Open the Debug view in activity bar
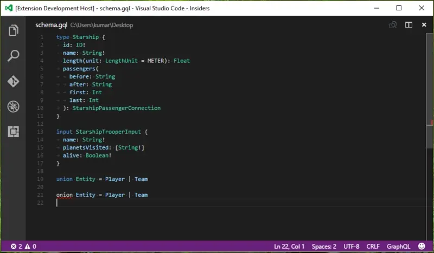Viewport: 434px width, 253px height. point(13,106)
